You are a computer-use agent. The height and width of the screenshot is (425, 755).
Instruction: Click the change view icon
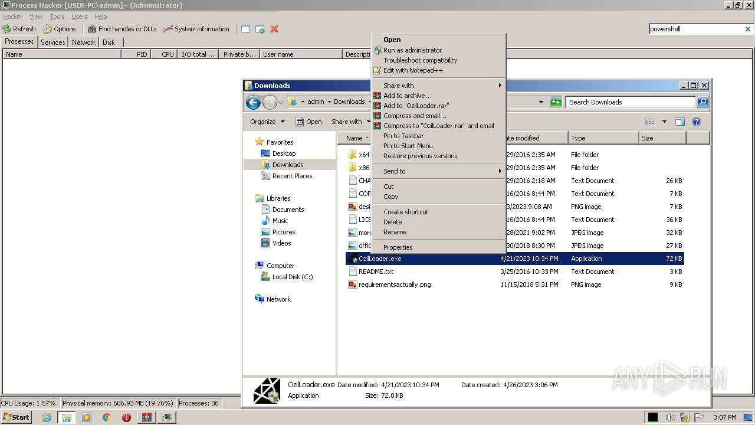click(650, 122)
